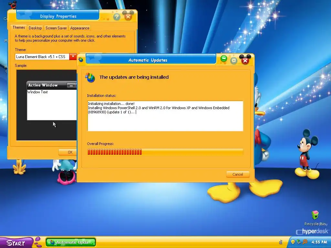Image resolution: width=331 pixels, height=248 pixels.
Task: Click the Windows Update globe icon beside the heading
Action: click(x=90, y=77)
